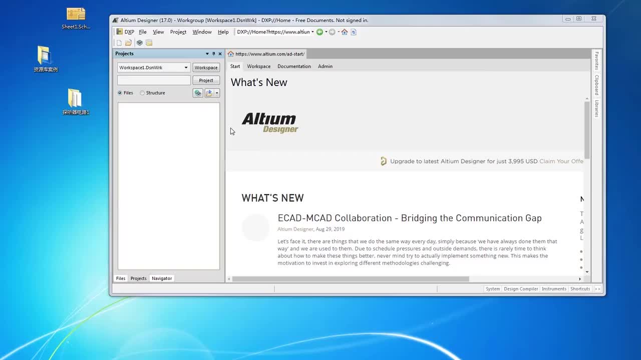Select the altium.com/ad-start document tab

click(266, 53)
